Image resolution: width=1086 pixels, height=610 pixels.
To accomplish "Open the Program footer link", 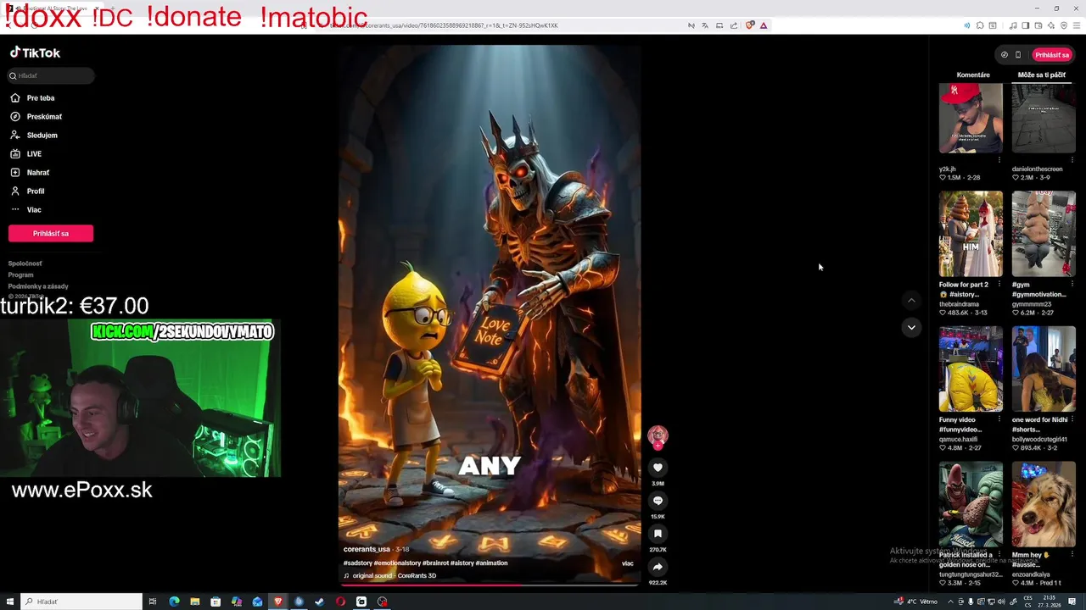I will 20,274.
